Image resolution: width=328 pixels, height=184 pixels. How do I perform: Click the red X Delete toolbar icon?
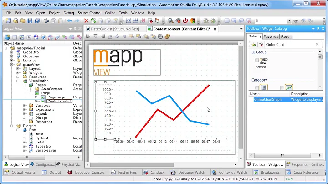pos(86,20)
